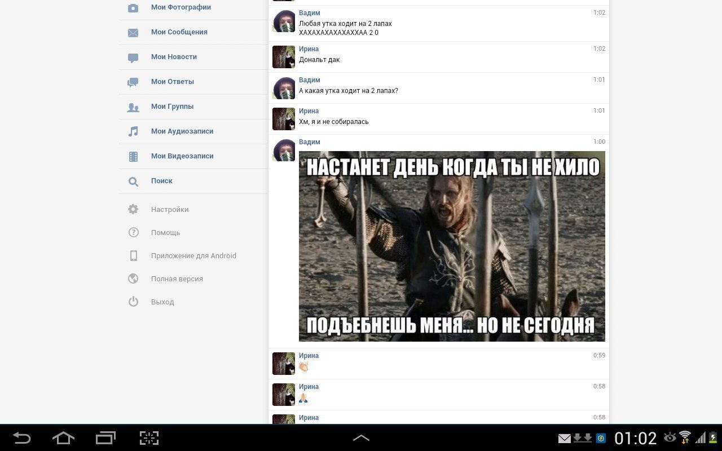Tap the screenshot capture icon in navigation bar
Image resolution: width=722 pixels, height=451 pixels.
click(x=149, y=438)
